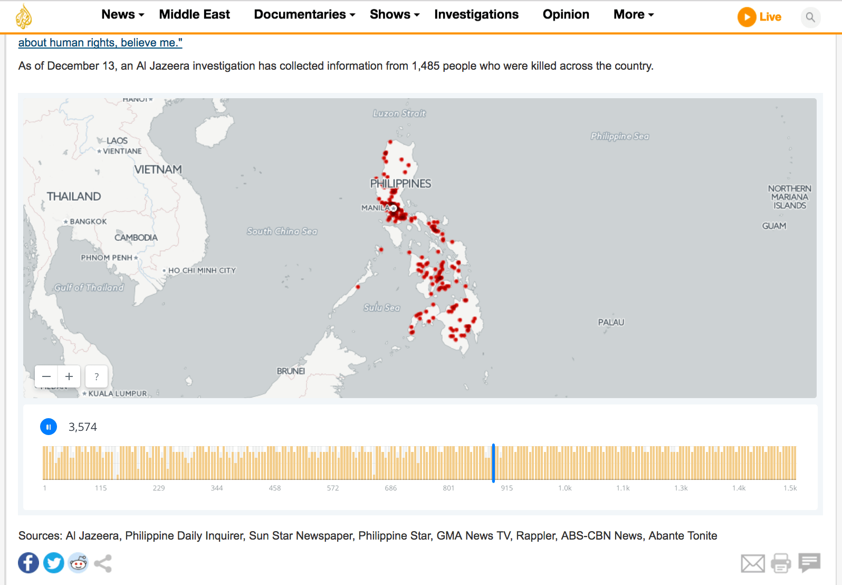This screenshot has height=585, width=842.
Task: Open the More dropdown menu
Action: pyautogui.click(x=633, y=15)
